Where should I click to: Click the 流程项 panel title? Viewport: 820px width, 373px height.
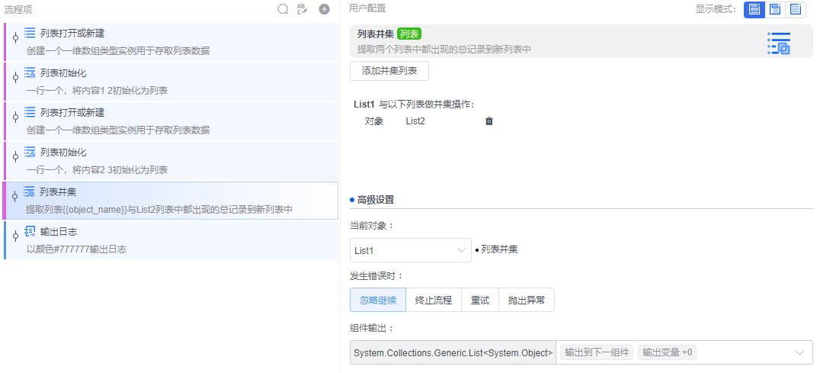[19, 9]
